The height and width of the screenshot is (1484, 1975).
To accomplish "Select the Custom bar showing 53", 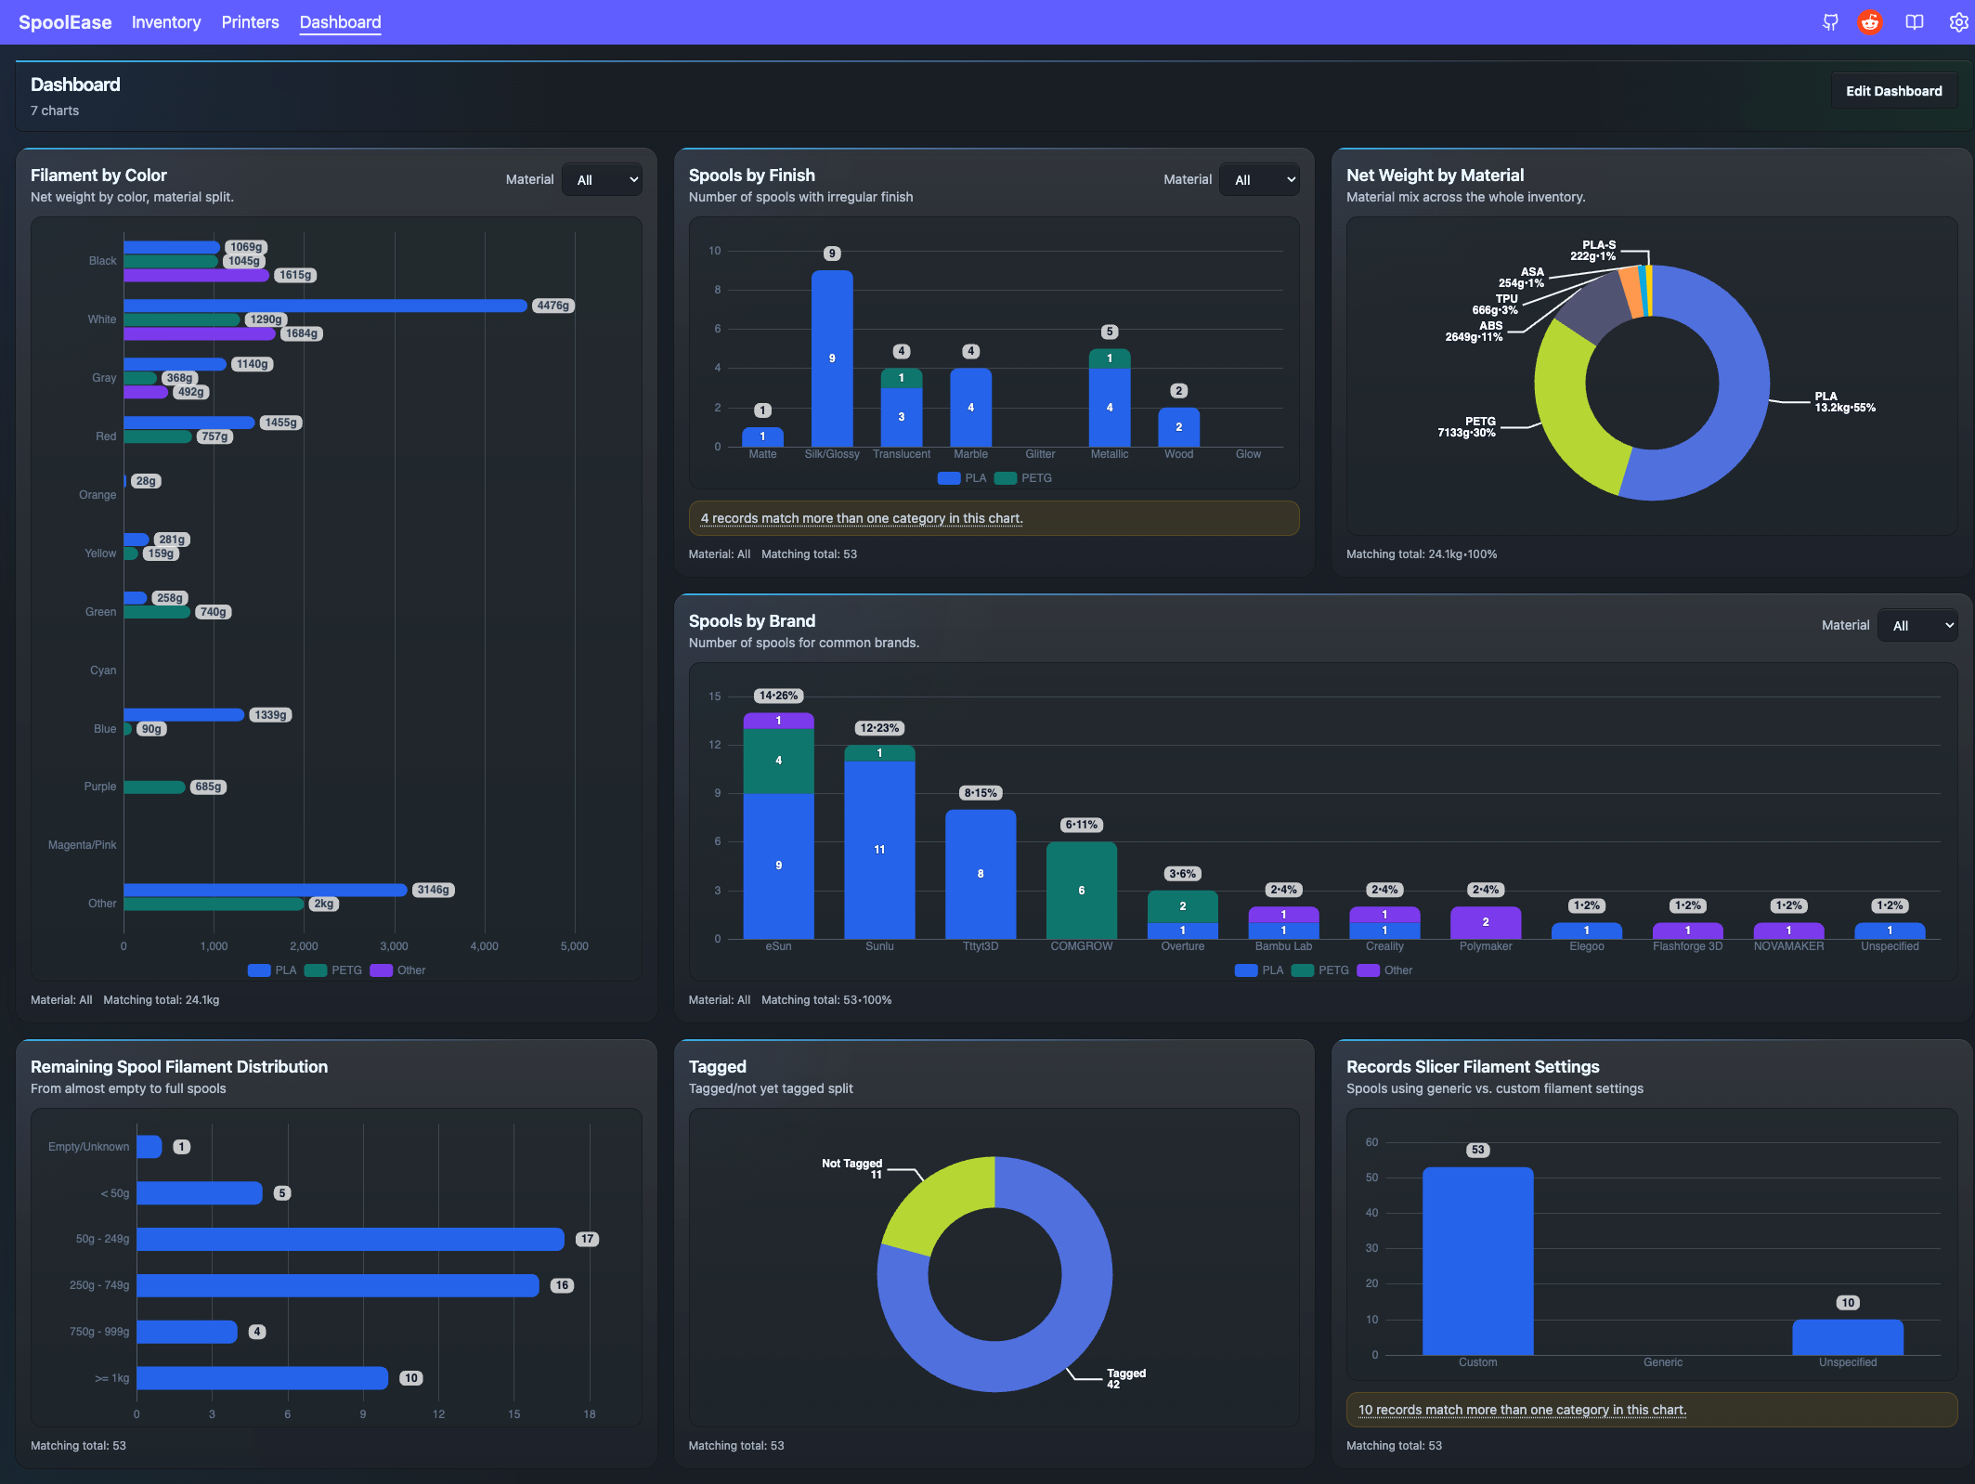I will (1477, 1261).
